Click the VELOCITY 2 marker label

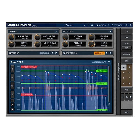point(102,84)
